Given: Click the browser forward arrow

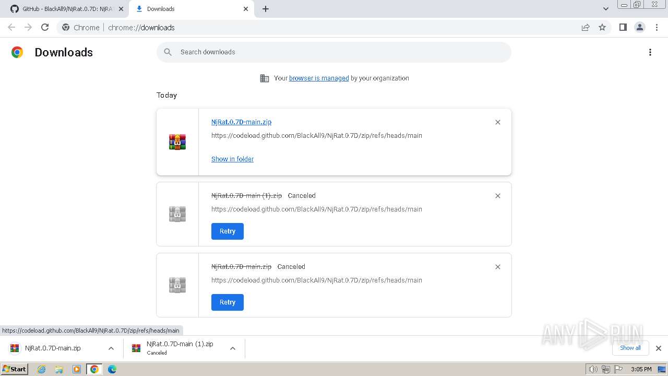Looking at the screenshot, I should coord(28,27).
